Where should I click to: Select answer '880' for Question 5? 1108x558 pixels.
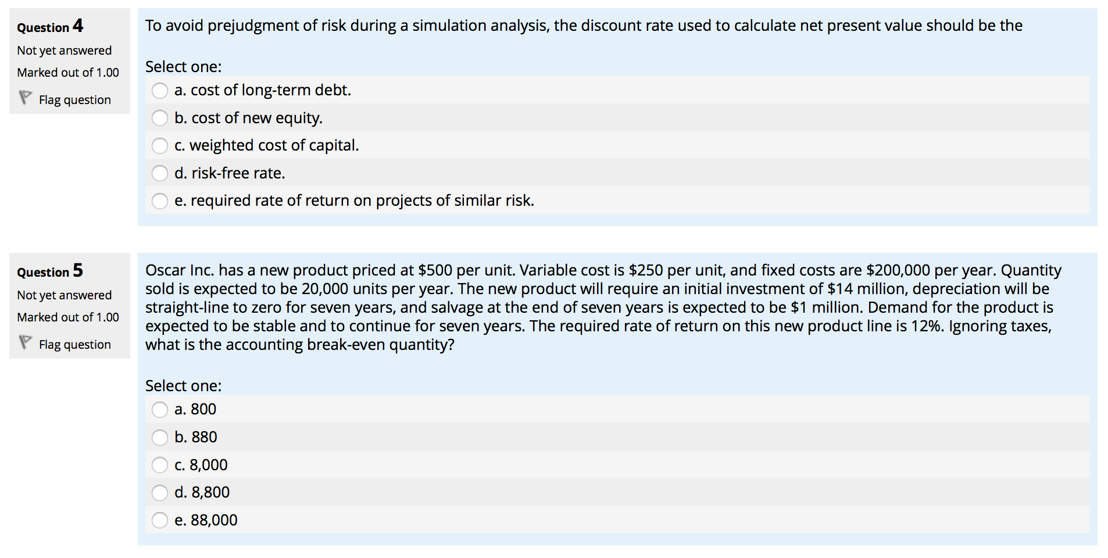pyautogui.click(x=160, y=437)
